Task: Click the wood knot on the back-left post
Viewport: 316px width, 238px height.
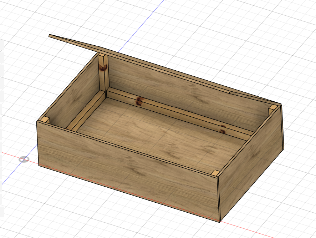Action: pyautogui.click(x=103, y=68)
